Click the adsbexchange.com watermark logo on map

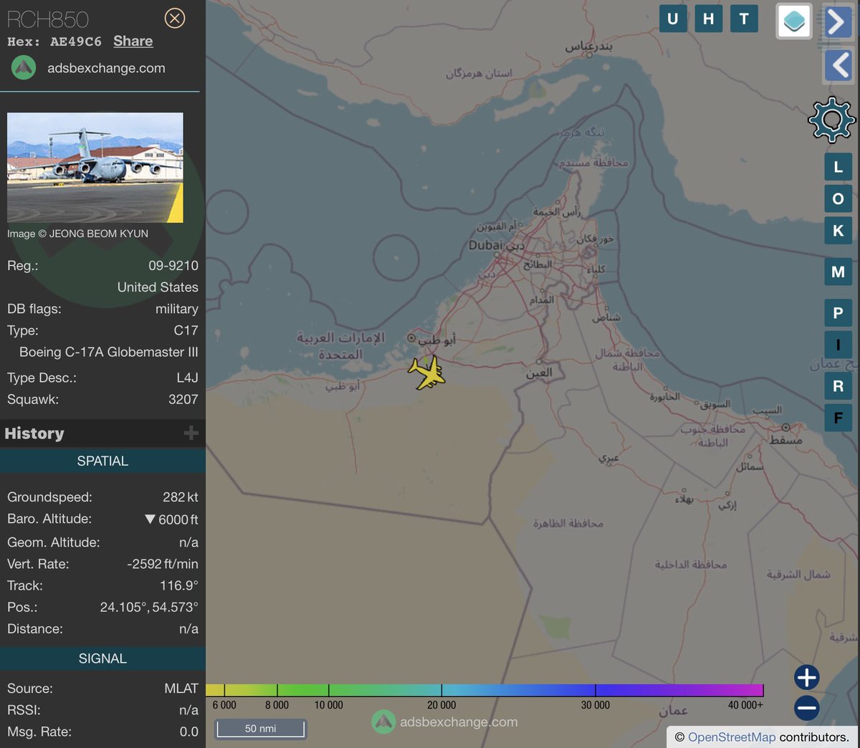[x=445, y=722]
